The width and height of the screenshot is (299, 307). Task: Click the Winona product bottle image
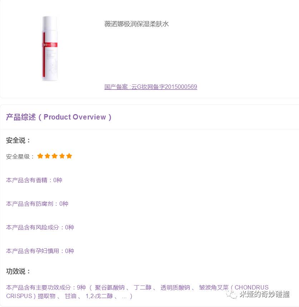click(x=50, y=49)
